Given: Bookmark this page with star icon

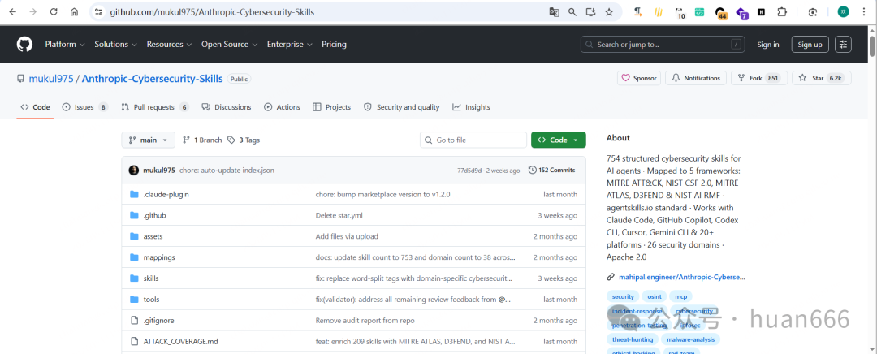Looking at the screenshot, I should pos(609,11).
